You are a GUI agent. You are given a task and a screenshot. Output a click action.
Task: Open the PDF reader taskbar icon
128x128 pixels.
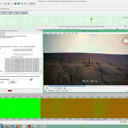30,126
